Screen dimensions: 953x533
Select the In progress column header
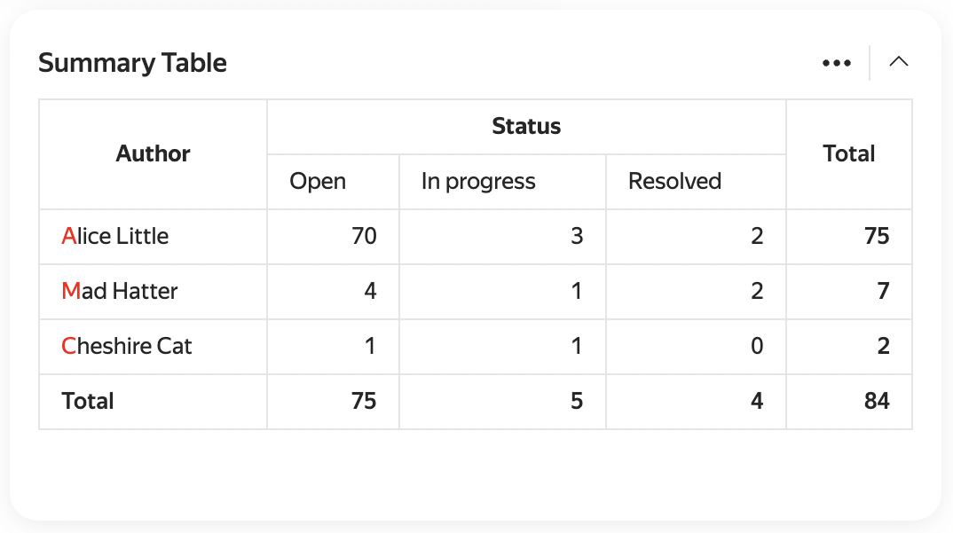478,181
